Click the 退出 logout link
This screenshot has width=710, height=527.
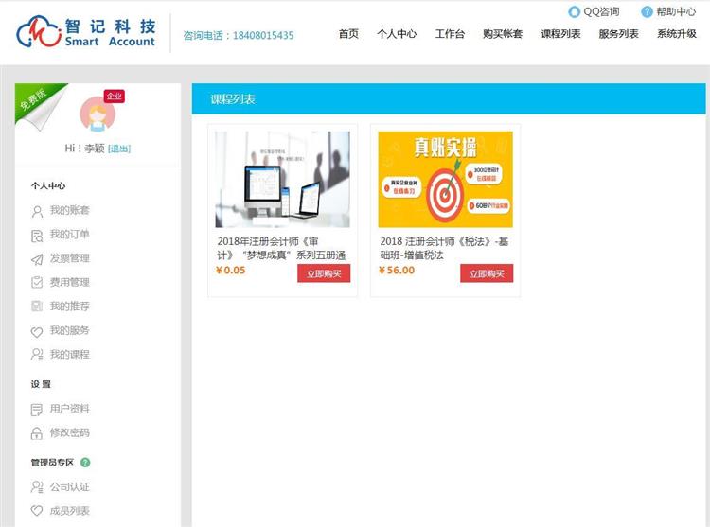point(119,149)
